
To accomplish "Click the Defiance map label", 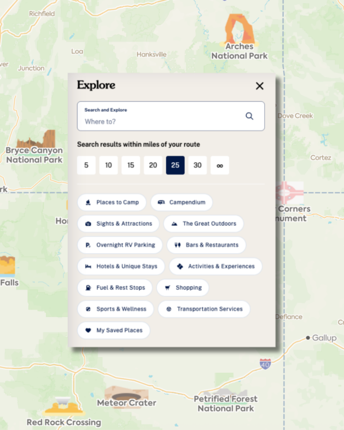I will (289, 317).
